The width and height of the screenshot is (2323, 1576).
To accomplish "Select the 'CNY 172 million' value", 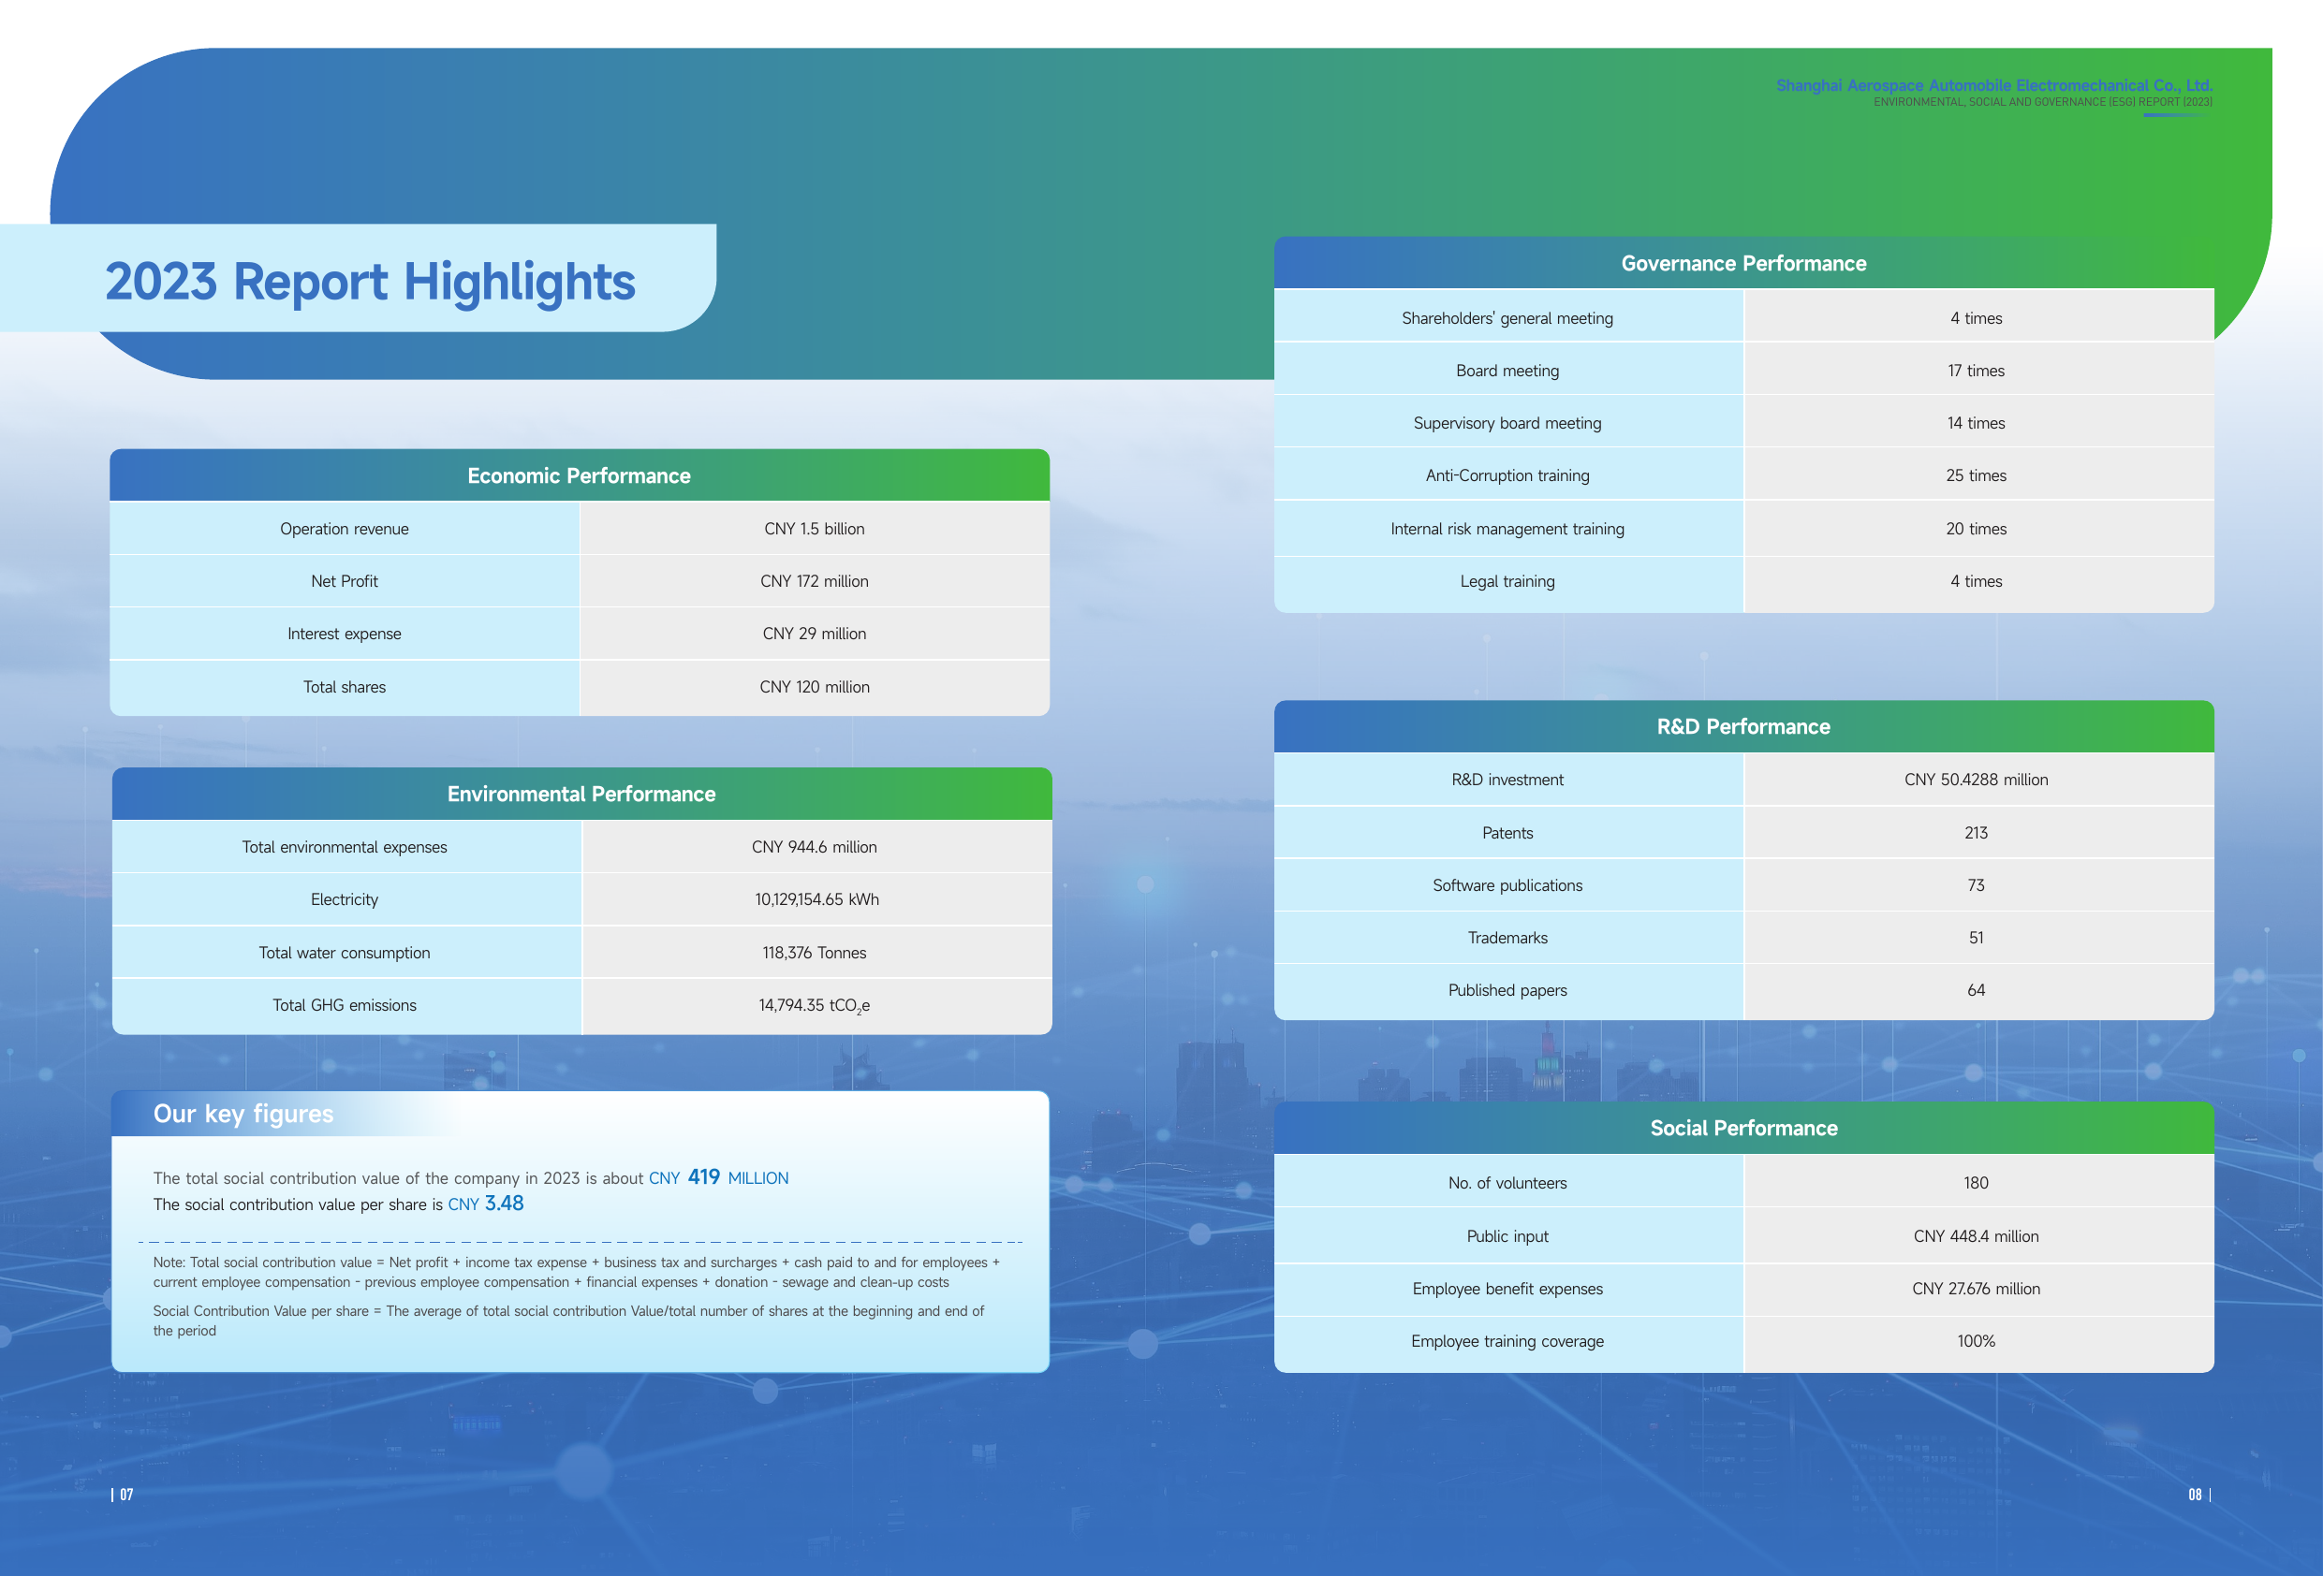I will (x=814, y=581).
